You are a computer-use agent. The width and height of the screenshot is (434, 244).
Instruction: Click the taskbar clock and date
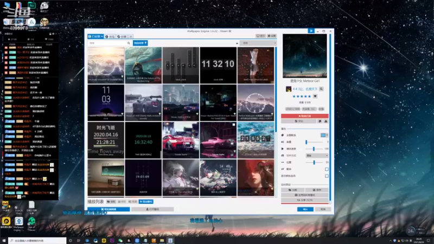pos(419,241)
